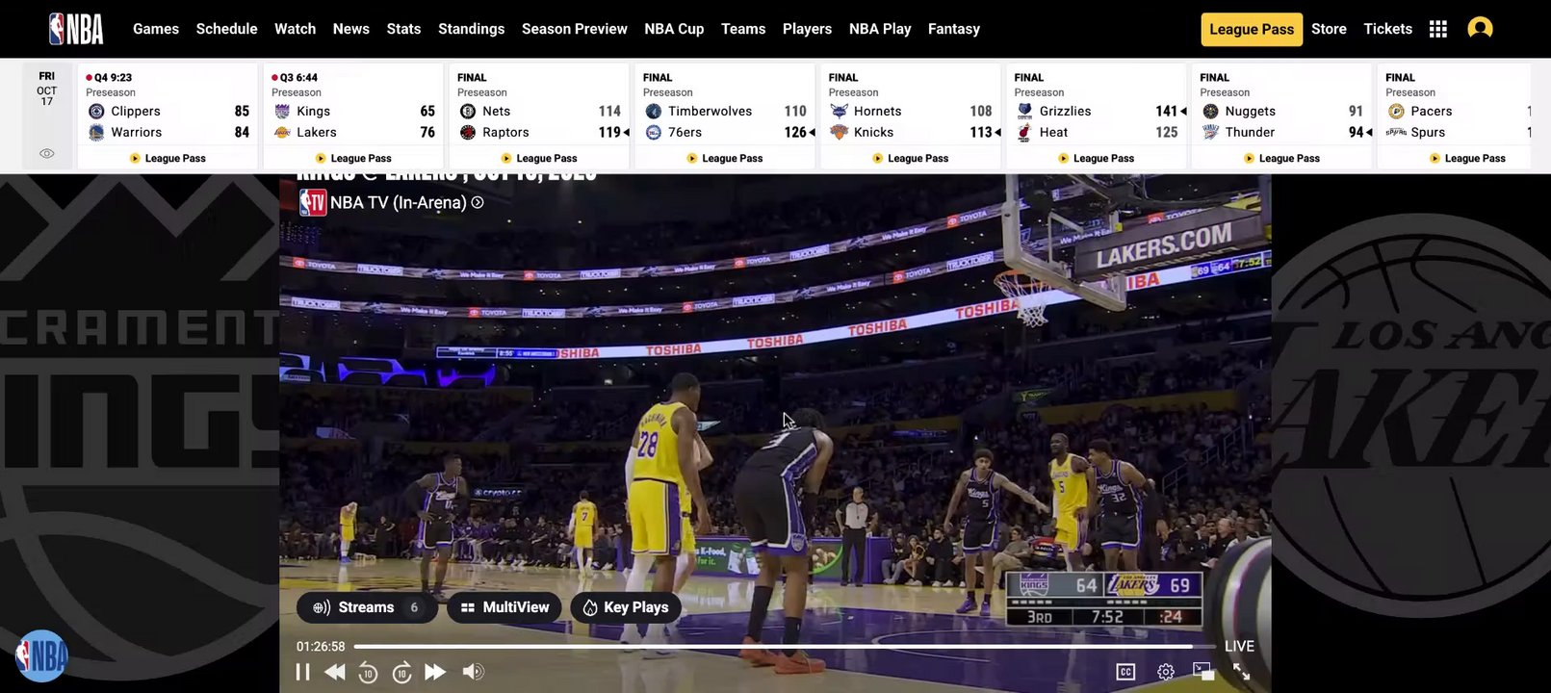Select the Nets vs Raptors final card
The height and width of the screenshot is (693, 1551).
point(539,116)
